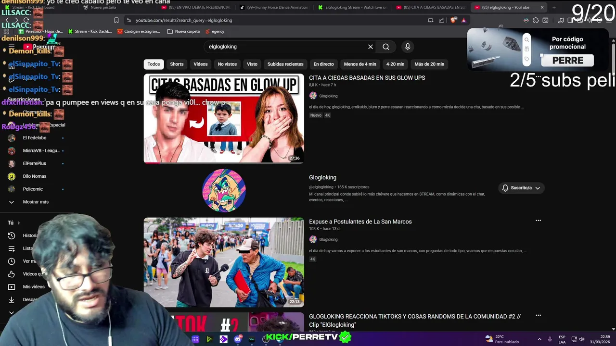Expand the Tú section chevron

click(x=18, y=222)
